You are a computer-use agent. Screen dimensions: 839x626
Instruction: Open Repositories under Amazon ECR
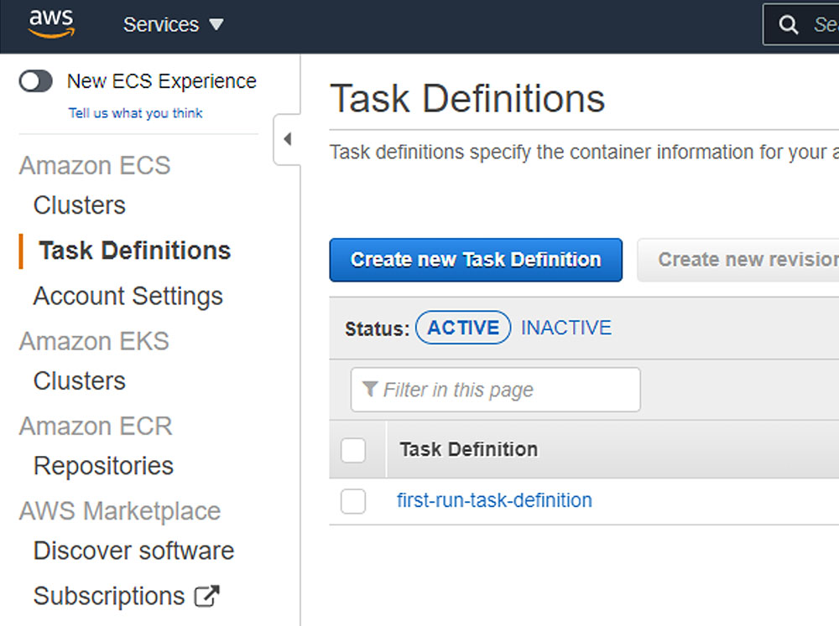click(103, 466)
